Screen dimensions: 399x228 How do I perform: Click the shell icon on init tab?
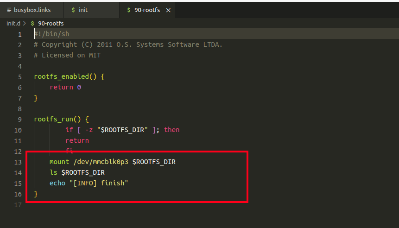pyautogui.click(x=73, y=10)
